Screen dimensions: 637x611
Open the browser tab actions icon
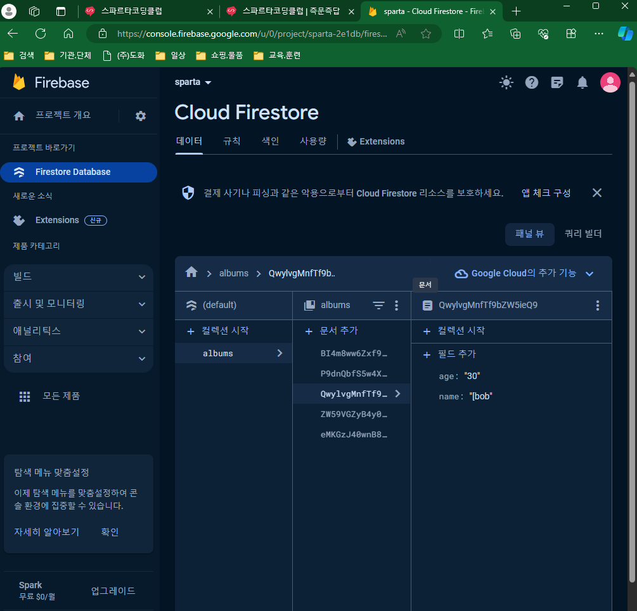(61, 11)
